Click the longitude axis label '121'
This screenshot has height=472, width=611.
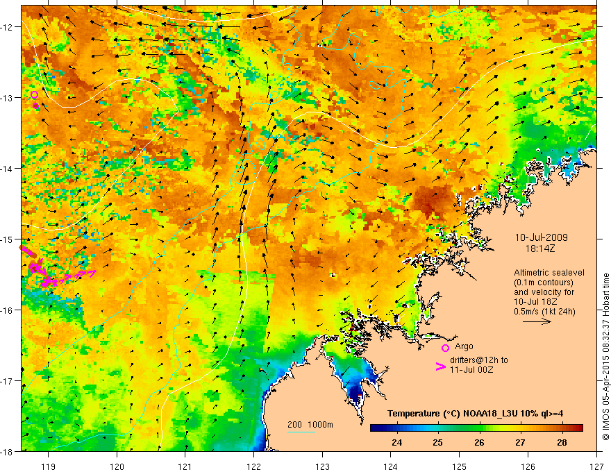click(185, 466)
